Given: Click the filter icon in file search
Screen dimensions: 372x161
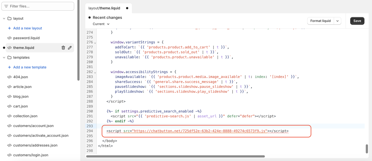Looking at the screenshot, I should pos(6,6).
